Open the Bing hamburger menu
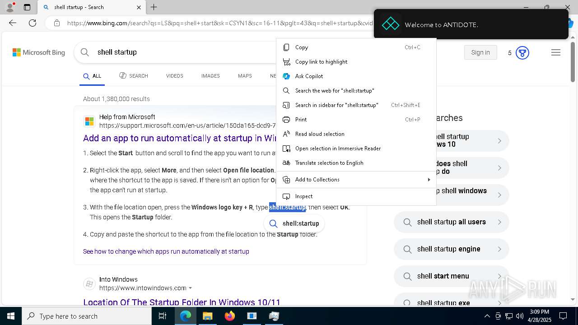The height and width of the screenshot is (325, 578). pyautogui.click(x=556, y=53)
